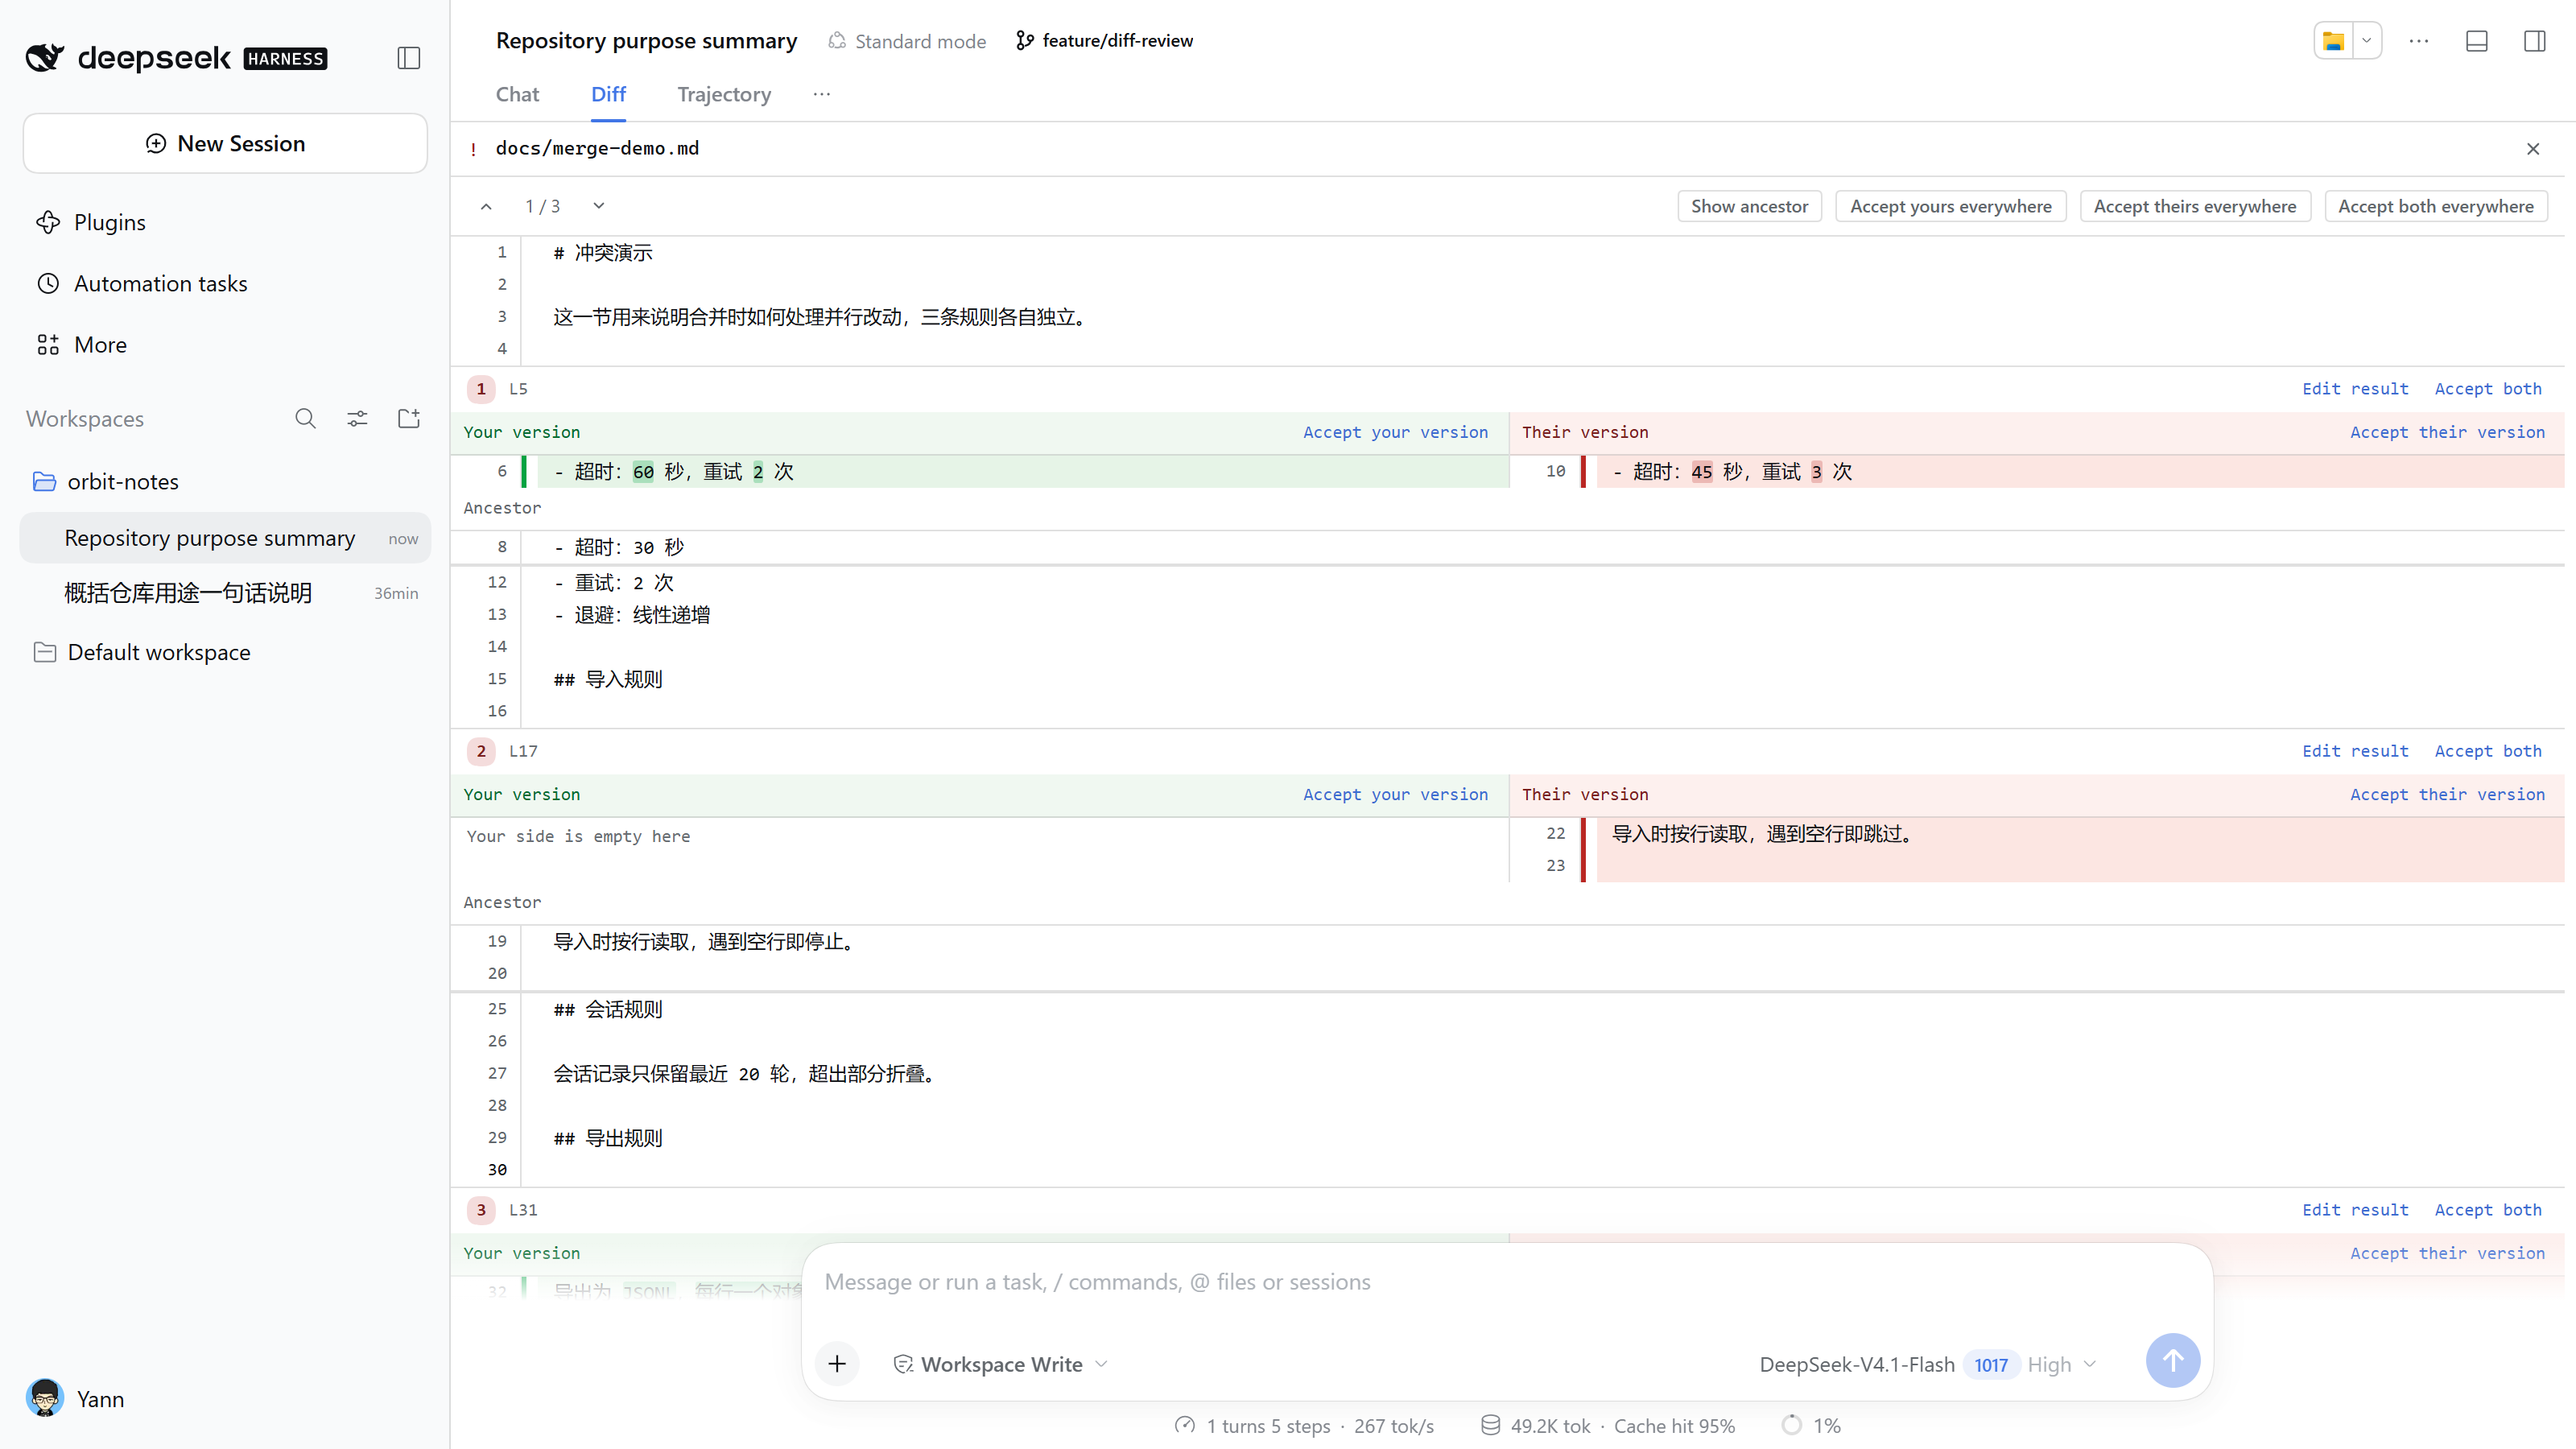2576x1449 pixels.
Task: Toggle the right side panel icon
Action: [x=2535, y=41]
